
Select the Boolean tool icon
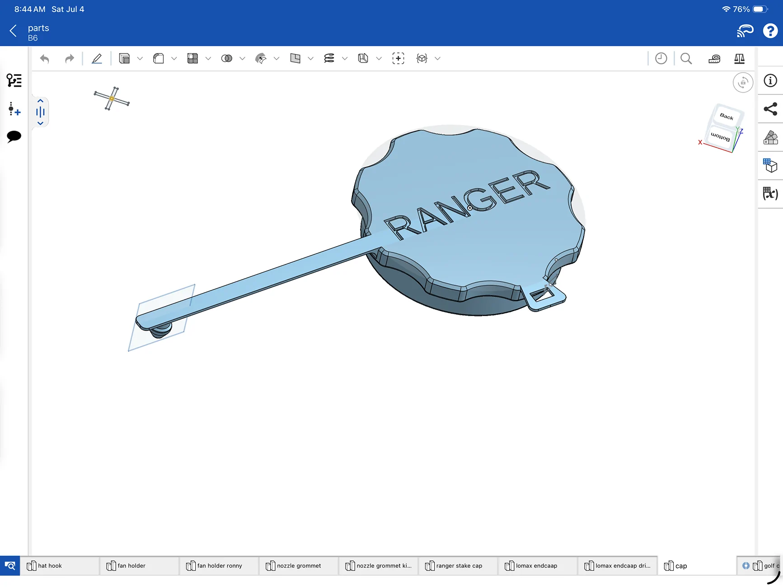coord(227,59)
